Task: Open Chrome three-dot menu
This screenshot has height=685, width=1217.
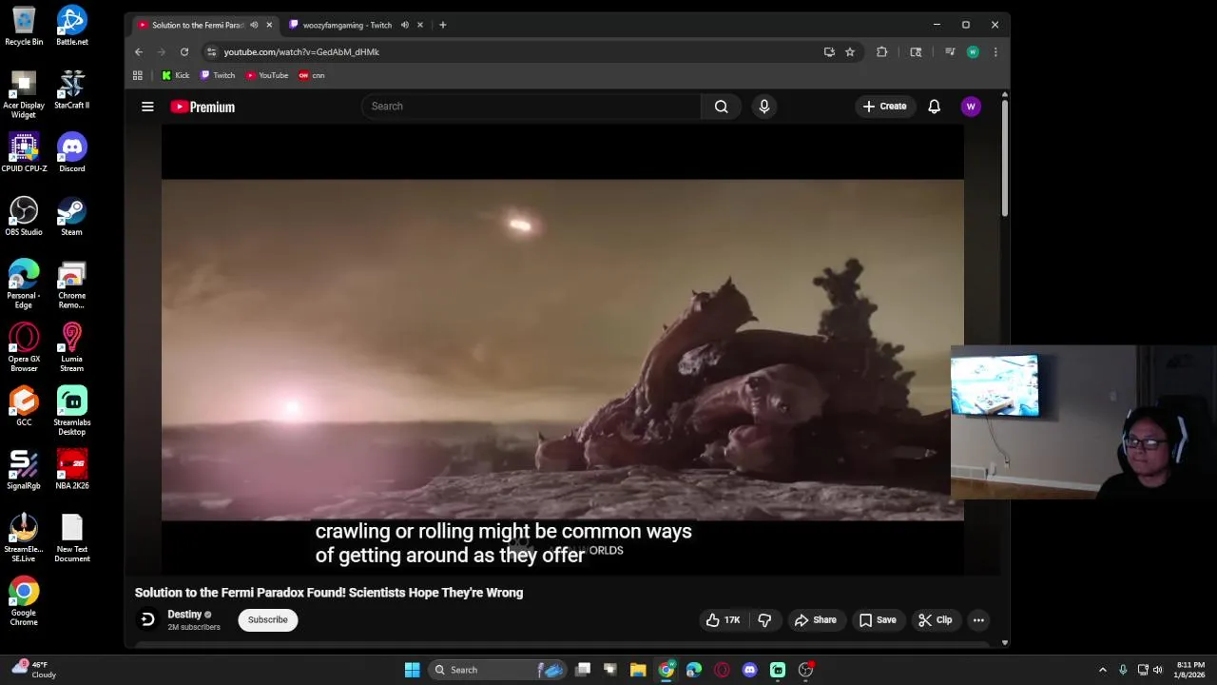Action: click(x=995, y=52)
